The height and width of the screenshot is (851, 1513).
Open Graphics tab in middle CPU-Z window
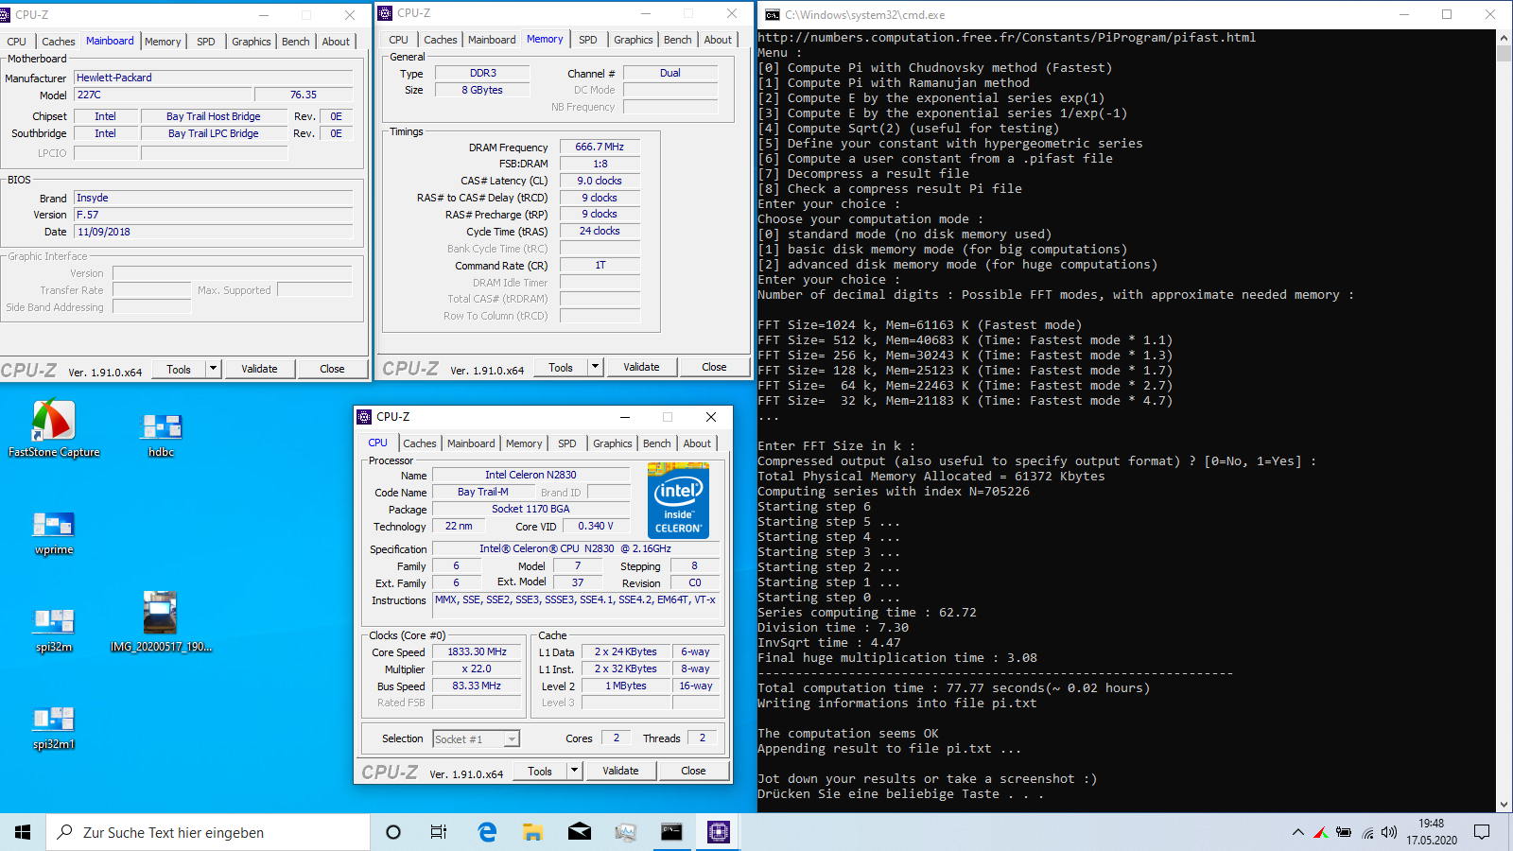click(634, 40)
